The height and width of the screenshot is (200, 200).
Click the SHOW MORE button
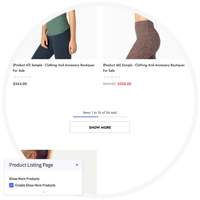[x=100, y=127]
